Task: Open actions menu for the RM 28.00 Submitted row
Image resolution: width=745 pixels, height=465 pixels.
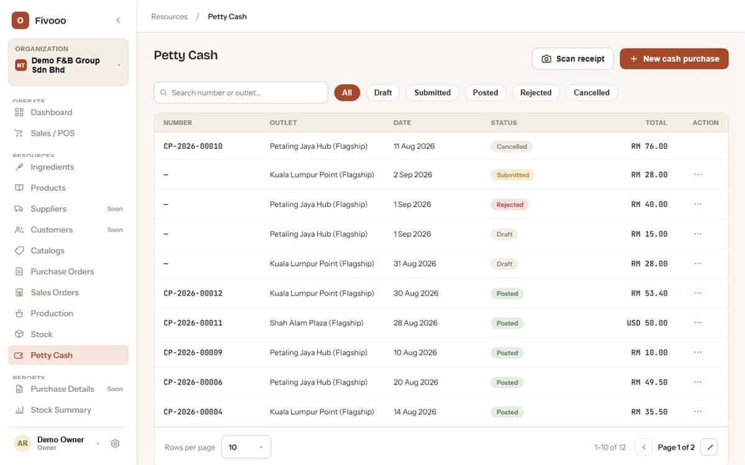Action: (698, 175)
